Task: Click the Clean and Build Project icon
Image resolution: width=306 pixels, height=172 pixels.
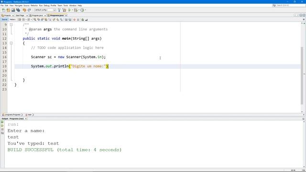Action: point(64,10)
